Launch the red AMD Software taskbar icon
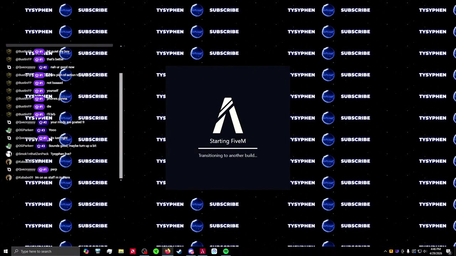 [x=133, y=251]
